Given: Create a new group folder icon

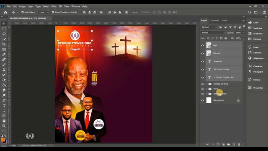Looking at the screenshot, I should click(x=229, y=144).
